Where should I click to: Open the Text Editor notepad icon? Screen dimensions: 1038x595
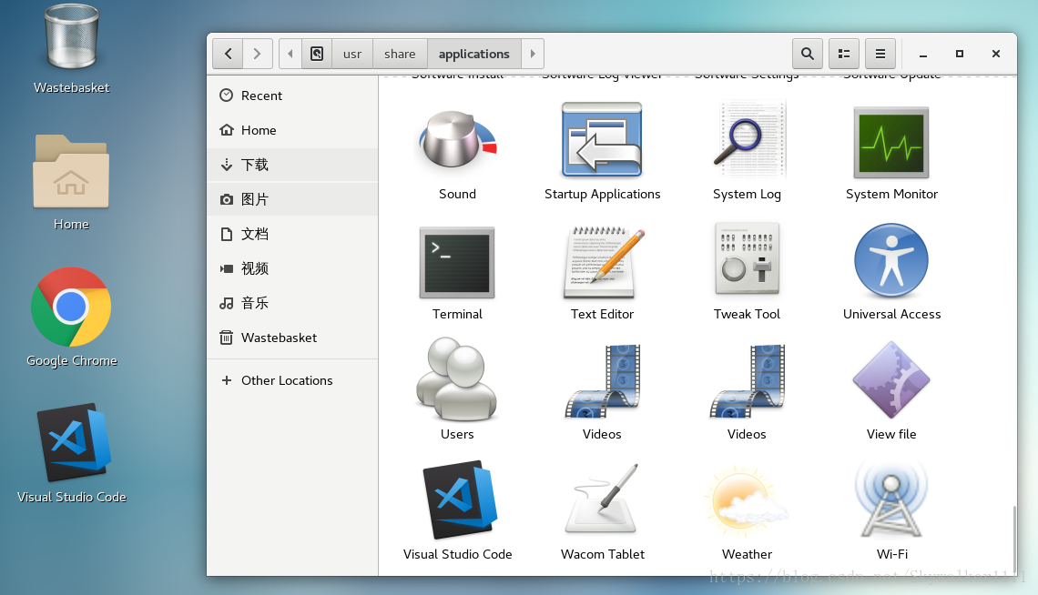(x=603, y=262)
